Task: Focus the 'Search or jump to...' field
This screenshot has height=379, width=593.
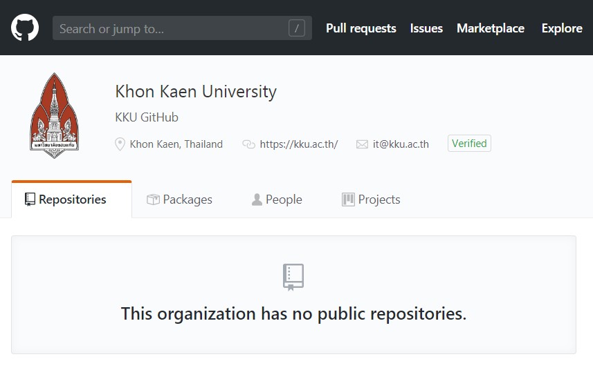Action: pos(182,28)
